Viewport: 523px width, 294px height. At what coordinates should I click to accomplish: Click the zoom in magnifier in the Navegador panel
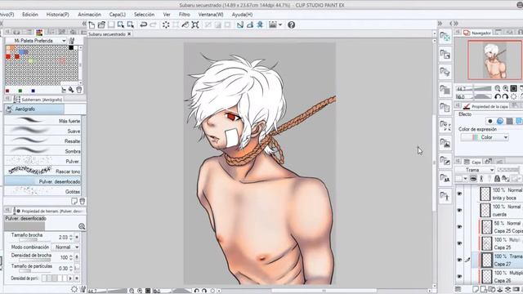[505, 88]
